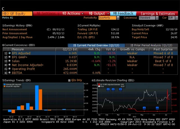The width and height of the screenshot is (180, 129).
Task: Select the EPS Adjusted radio button
Action: point(10,53)
